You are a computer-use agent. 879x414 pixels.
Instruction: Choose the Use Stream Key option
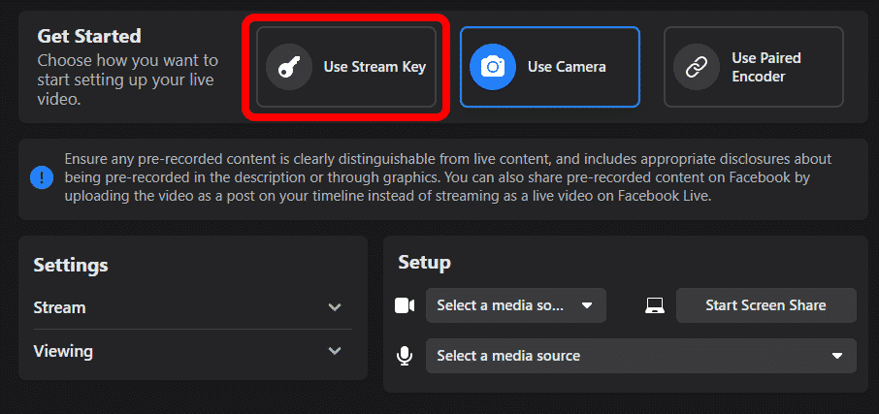[x=346, y=67]
